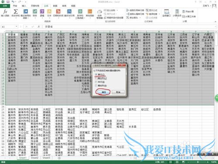
Task: Click OK (确定) in the dialog
Action: [104, 92]
